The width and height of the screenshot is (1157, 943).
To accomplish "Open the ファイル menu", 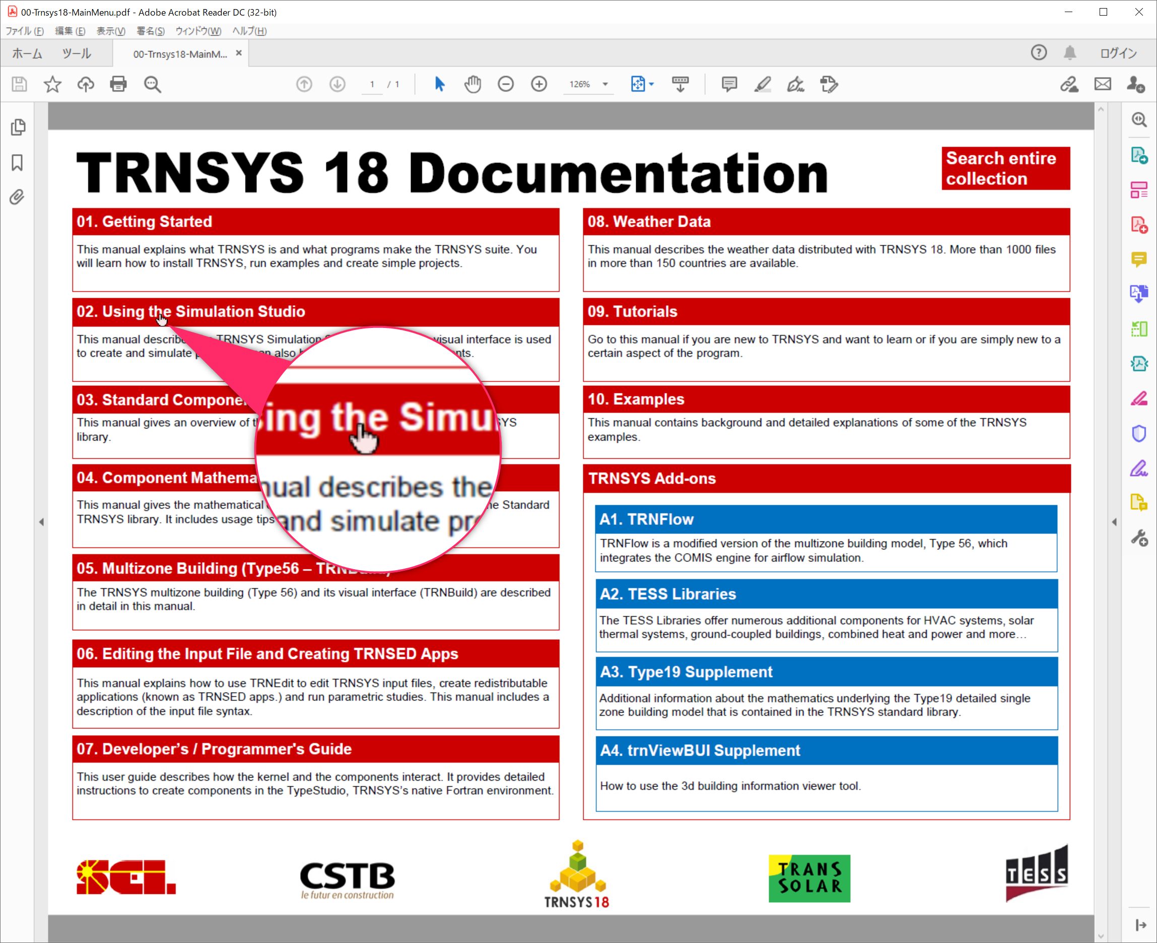I will click(25, 31).
